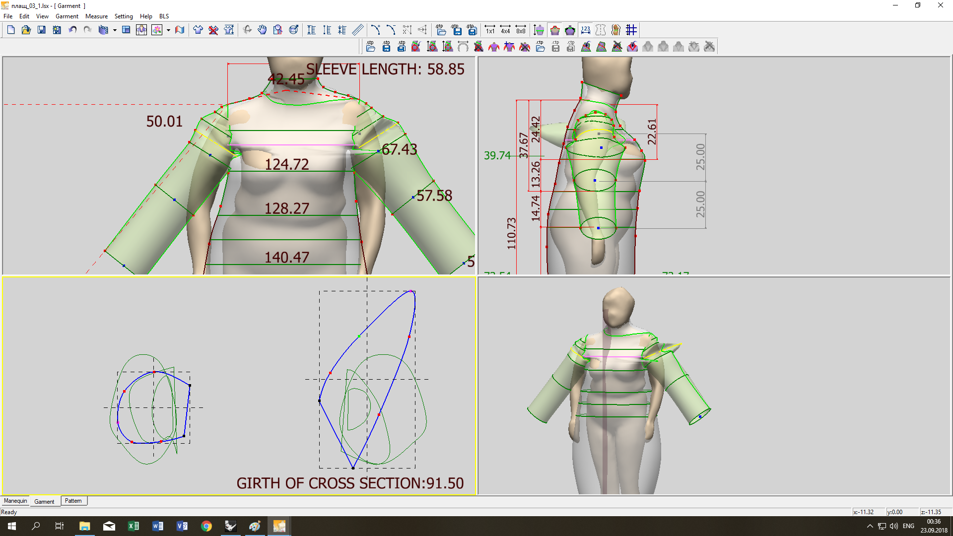The width and height of the screenshot is (953, 536).
Task: Click the add curve point tool
Action: point(376,30)
